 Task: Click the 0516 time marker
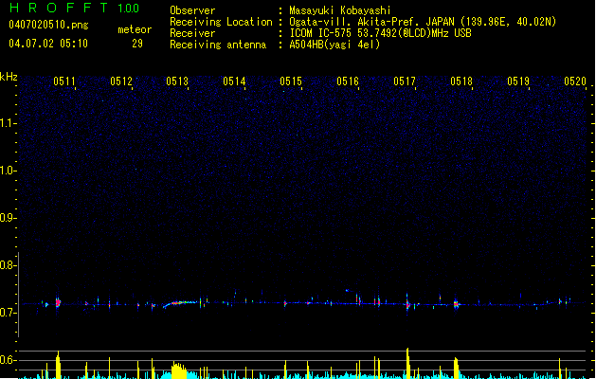point(348,81)
